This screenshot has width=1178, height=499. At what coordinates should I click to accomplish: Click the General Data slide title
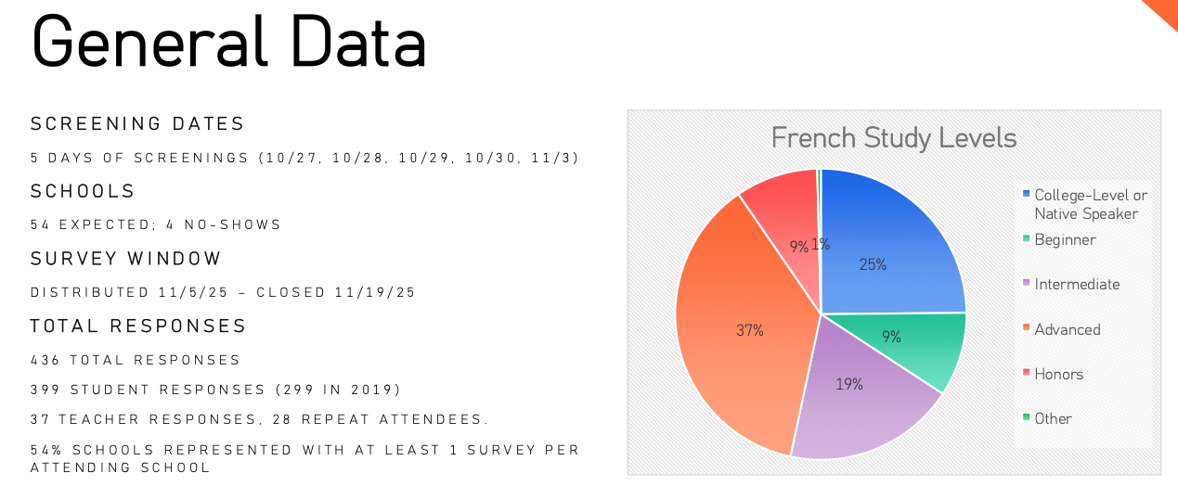click(229, 42)
